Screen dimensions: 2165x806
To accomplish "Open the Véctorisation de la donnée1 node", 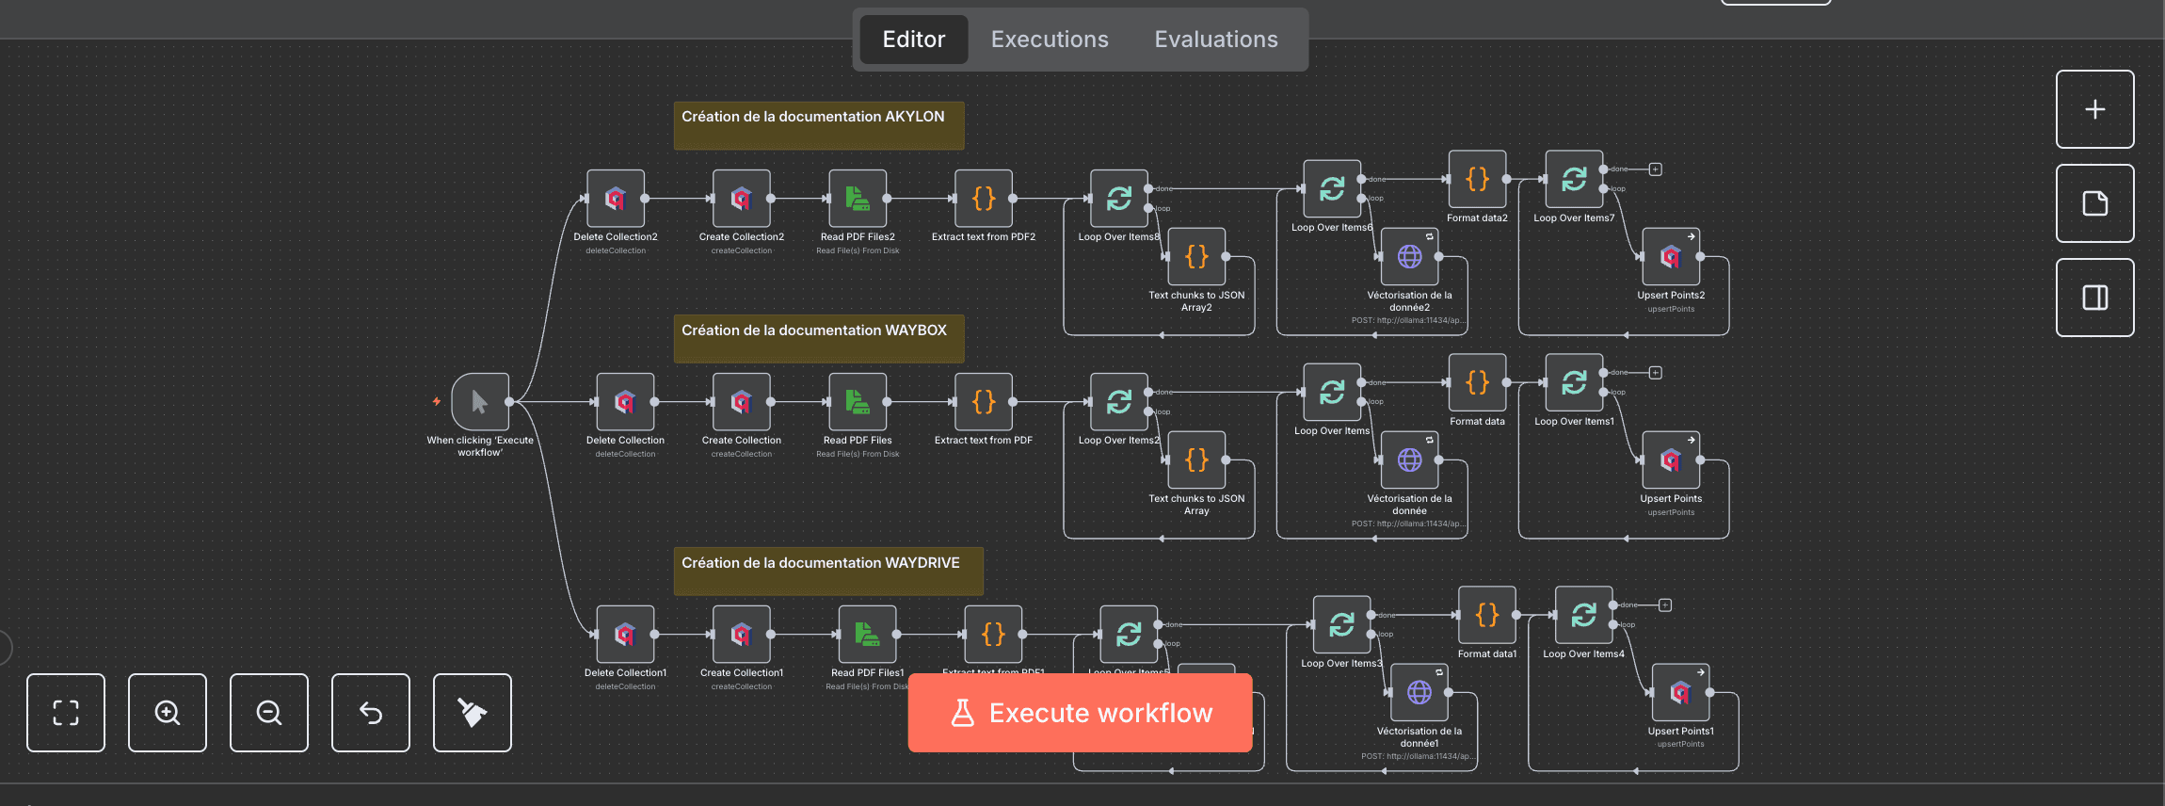I will coord(1419,692).
